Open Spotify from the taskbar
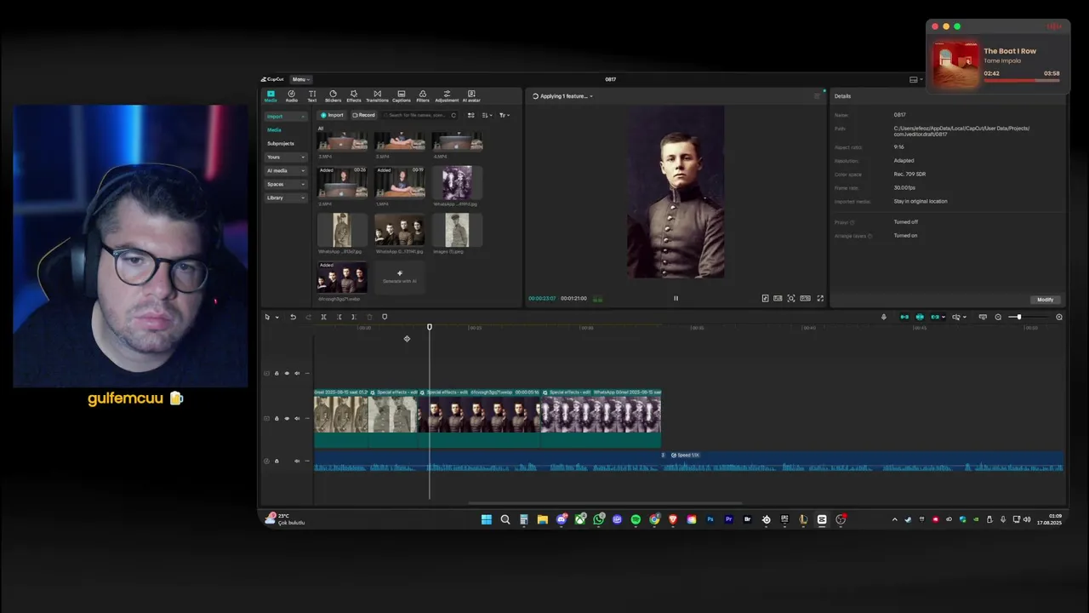 tap(636, 519)
